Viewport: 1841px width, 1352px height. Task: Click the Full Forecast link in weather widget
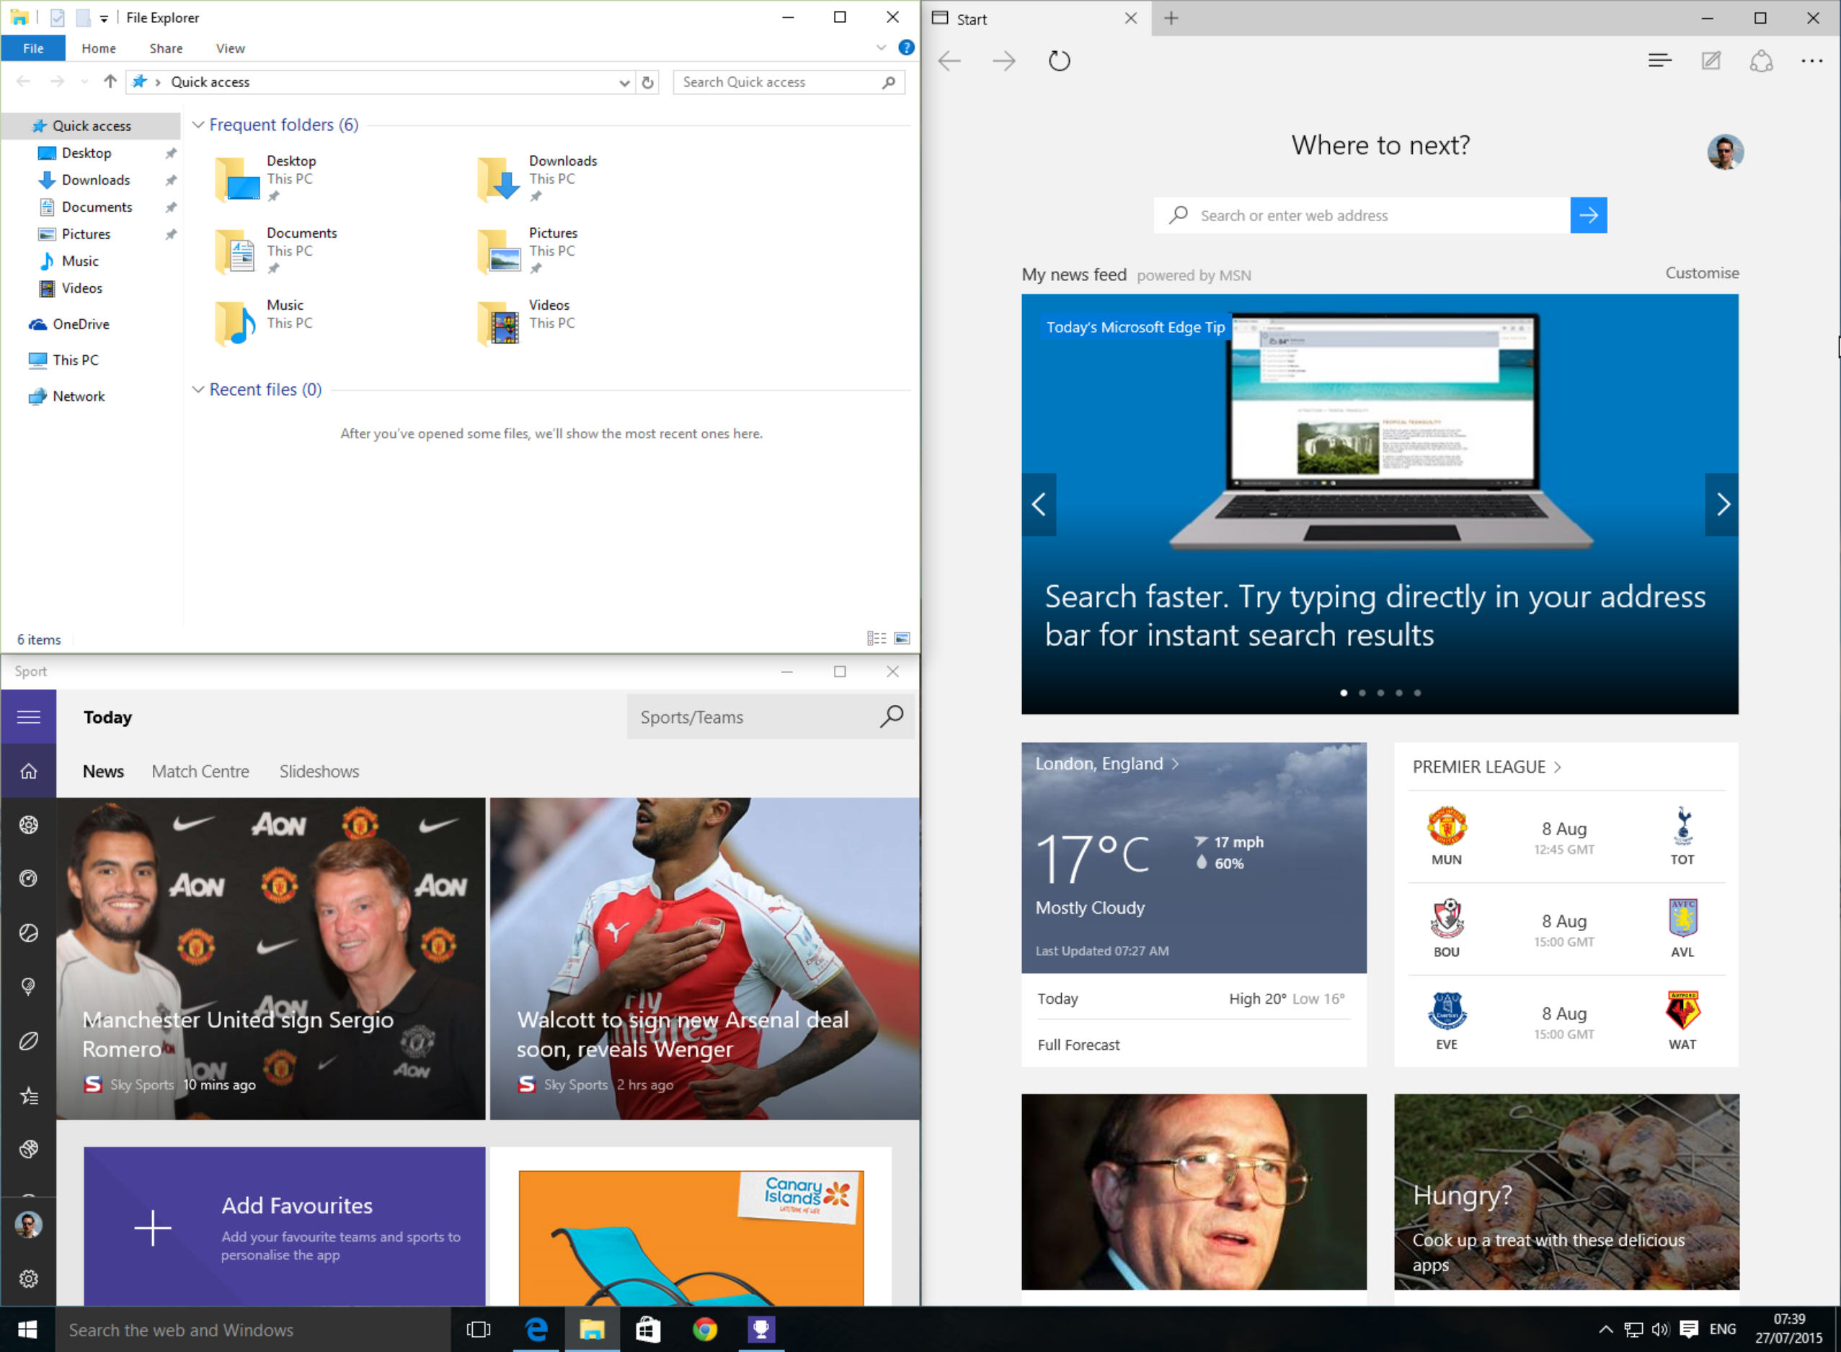click(1081, 1044)
